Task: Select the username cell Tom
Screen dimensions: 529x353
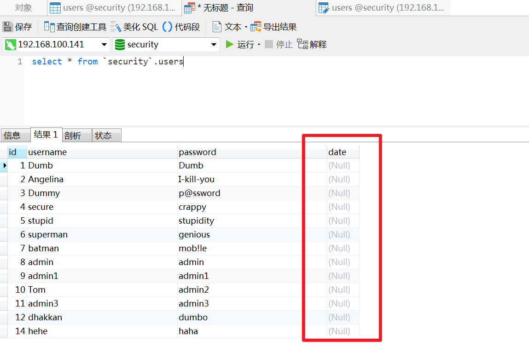Action: click(102, 290)
